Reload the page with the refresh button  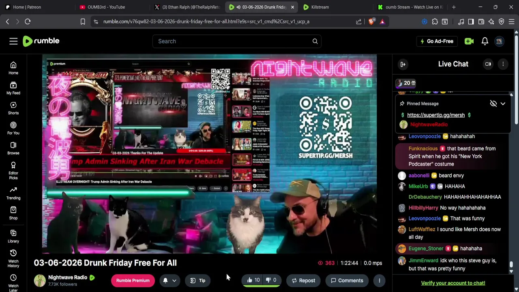click(28, 21)
